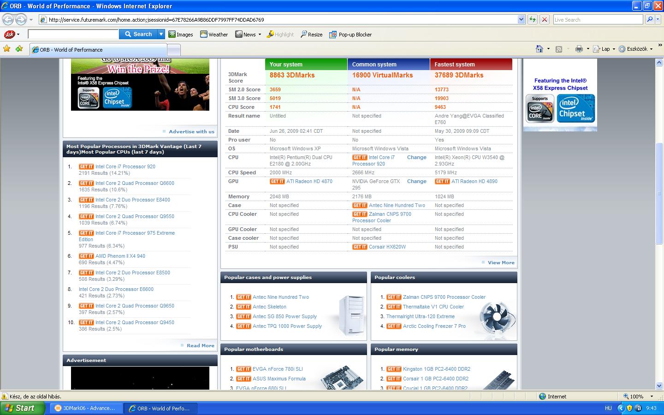Click the security shield tray icon

coord(629,408)
